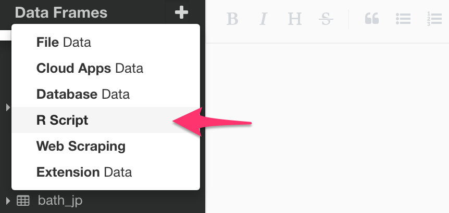Click the Data Frames panel header
Viewport: 449px width, 213px height.
click(x=61, y=12)
